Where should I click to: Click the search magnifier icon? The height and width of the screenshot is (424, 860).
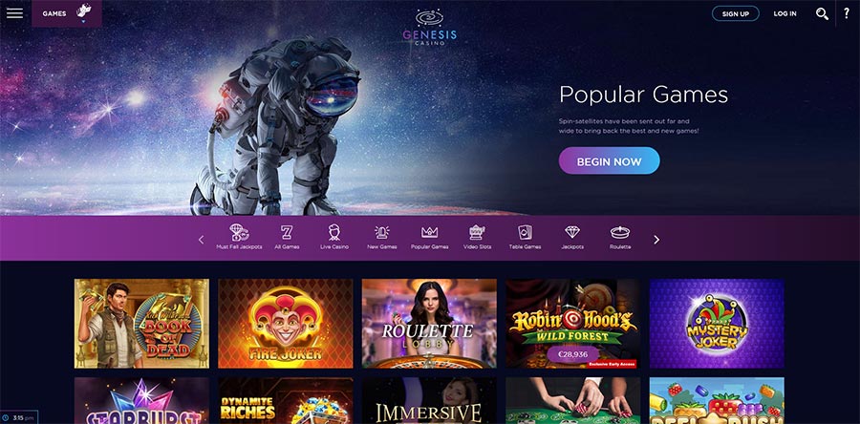(x=822, y=13)
